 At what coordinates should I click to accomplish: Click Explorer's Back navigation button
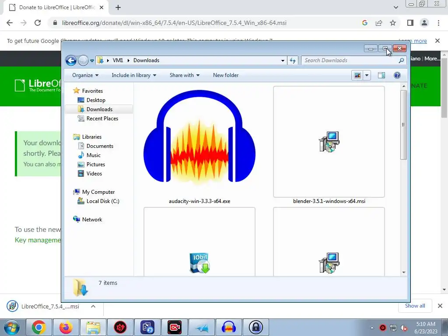point(71,60)
